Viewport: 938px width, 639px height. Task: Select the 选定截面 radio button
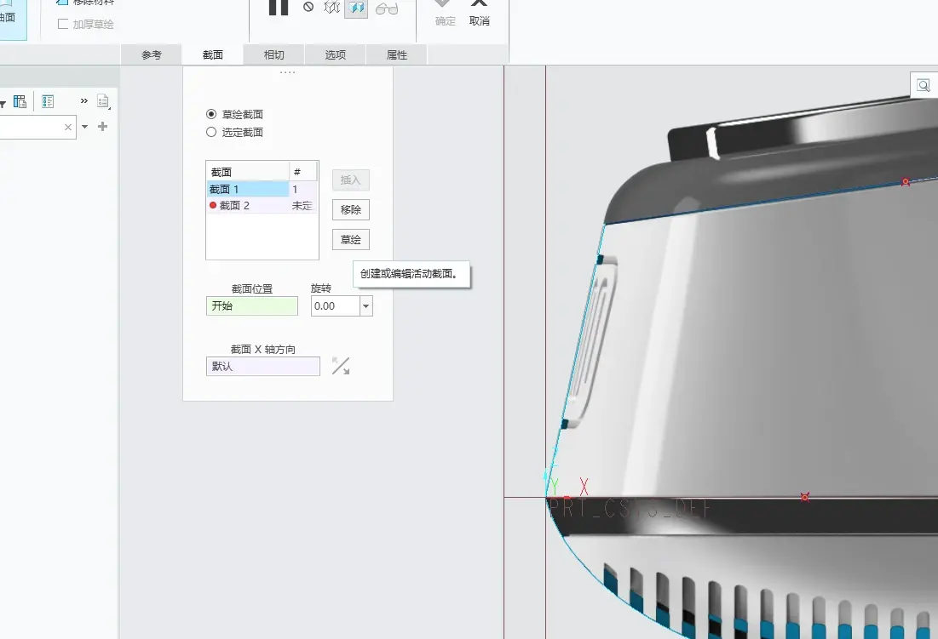211,132
